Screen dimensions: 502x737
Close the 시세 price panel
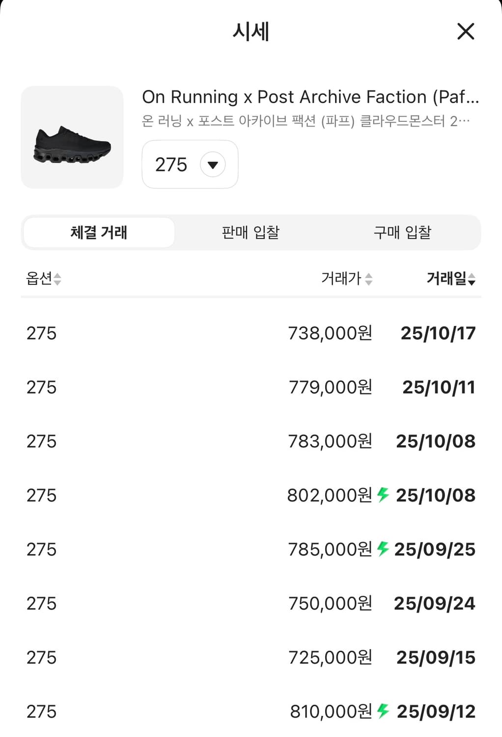[465, 31]
